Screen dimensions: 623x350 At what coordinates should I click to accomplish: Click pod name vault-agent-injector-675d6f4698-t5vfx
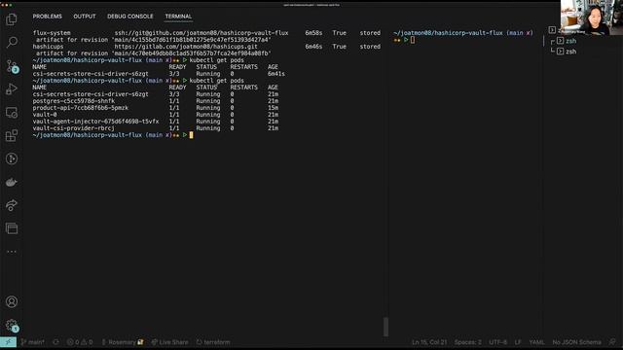(95, 122)
